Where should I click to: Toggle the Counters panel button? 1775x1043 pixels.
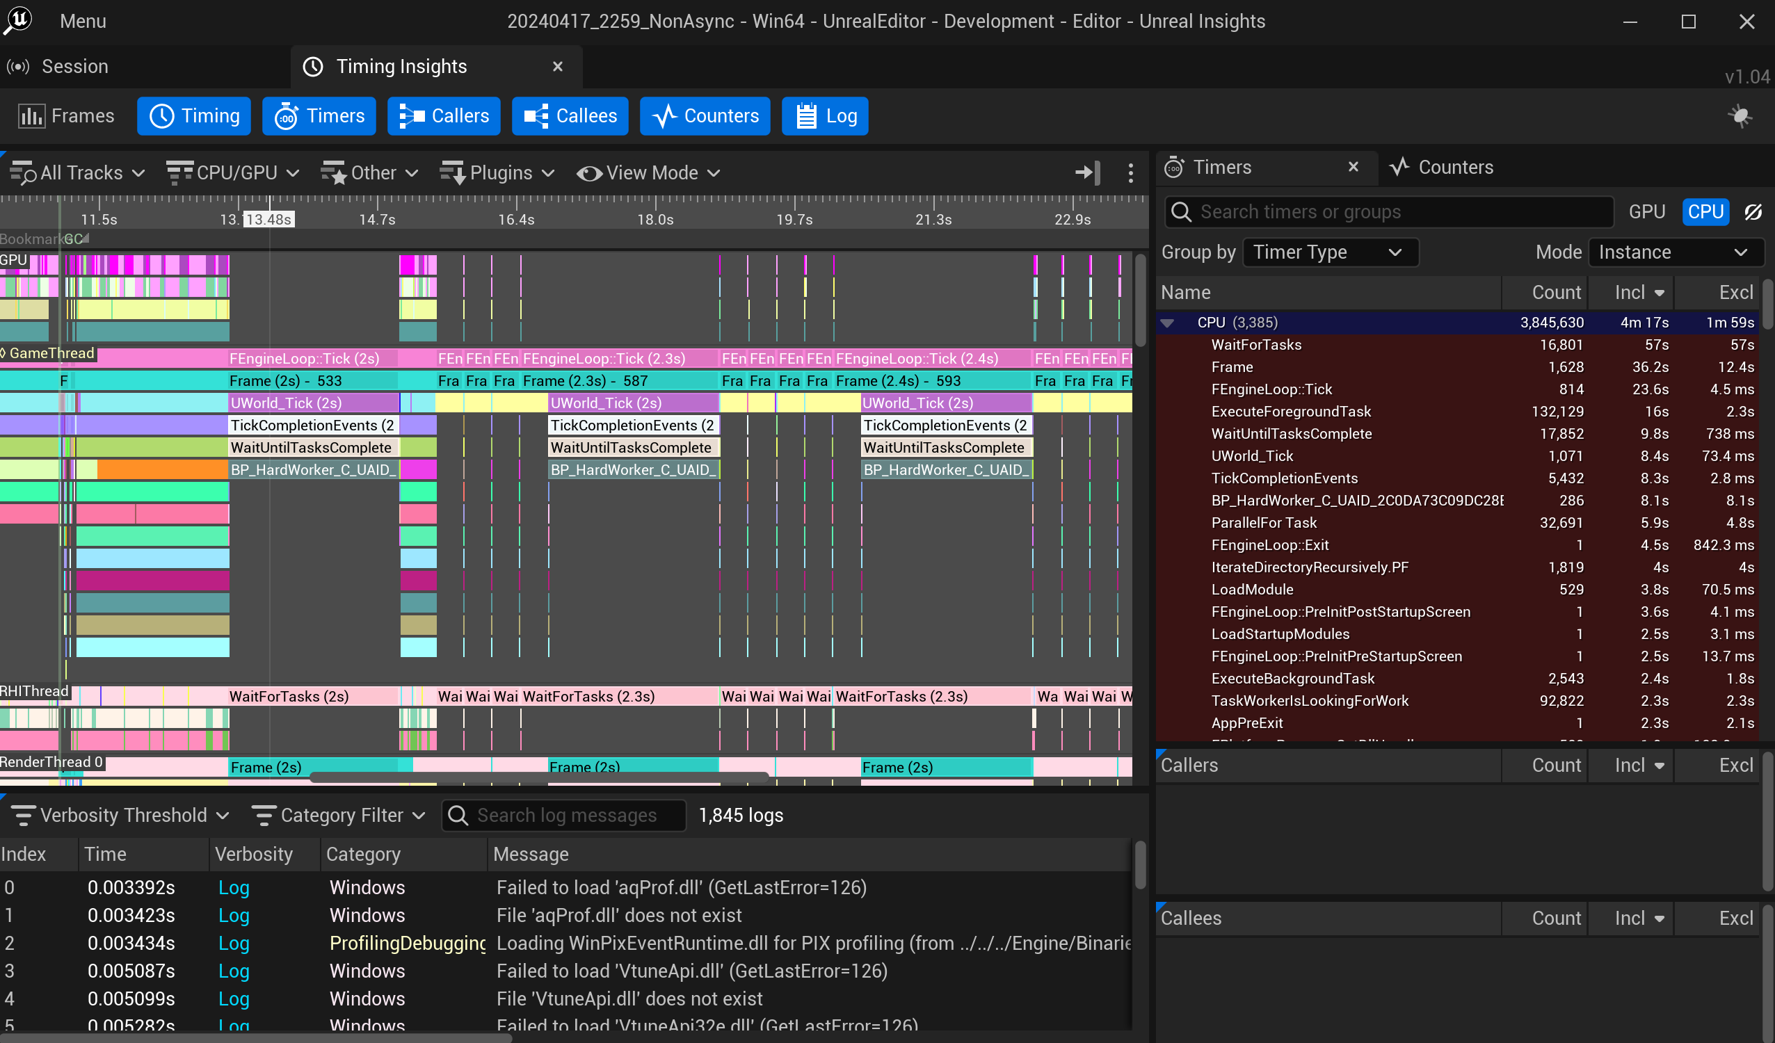point(705,115)
